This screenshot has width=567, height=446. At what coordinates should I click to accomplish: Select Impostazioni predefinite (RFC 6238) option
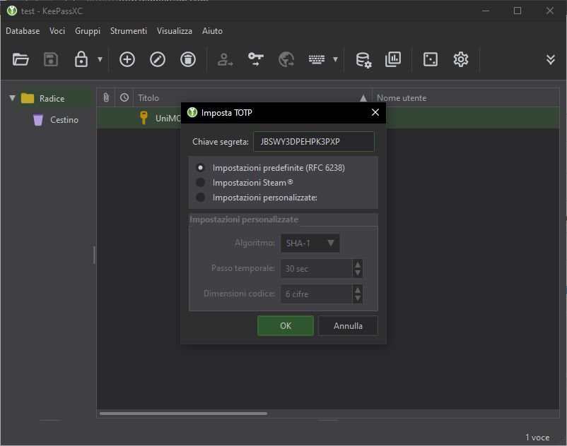[201, 168]
